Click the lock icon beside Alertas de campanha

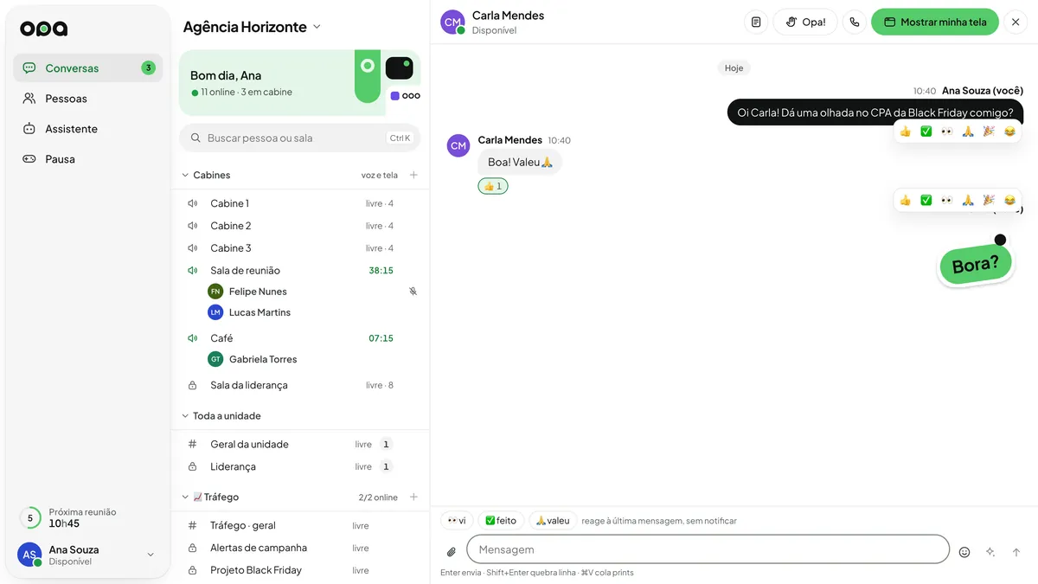click(193, 548)
